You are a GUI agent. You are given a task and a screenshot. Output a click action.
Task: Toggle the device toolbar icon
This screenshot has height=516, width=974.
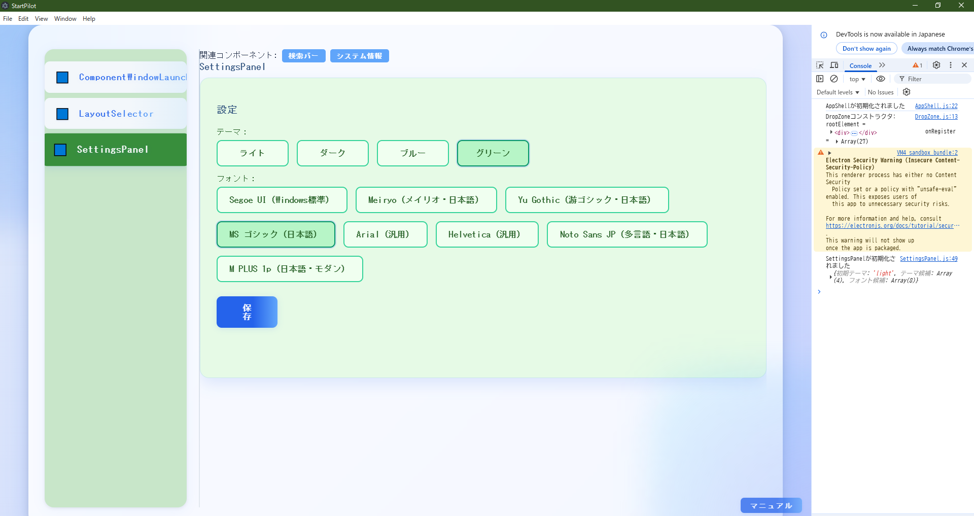(834, 65)
